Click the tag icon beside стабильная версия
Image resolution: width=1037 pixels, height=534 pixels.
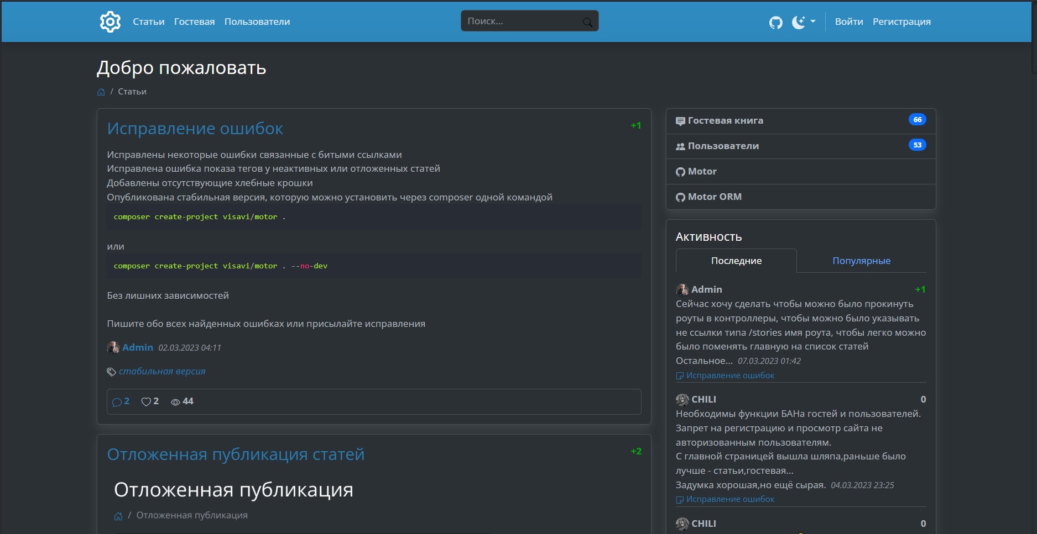pos(111,372)
